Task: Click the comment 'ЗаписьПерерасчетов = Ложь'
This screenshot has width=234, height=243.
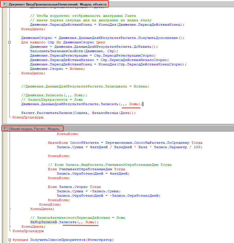Action: click(52, 100)
